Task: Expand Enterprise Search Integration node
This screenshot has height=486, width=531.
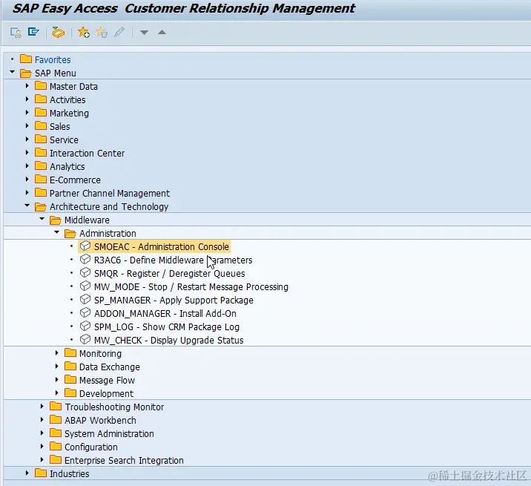Action: click(42, 460)
